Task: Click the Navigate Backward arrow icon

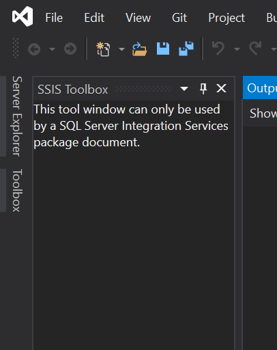Action: tap(34, 49)
